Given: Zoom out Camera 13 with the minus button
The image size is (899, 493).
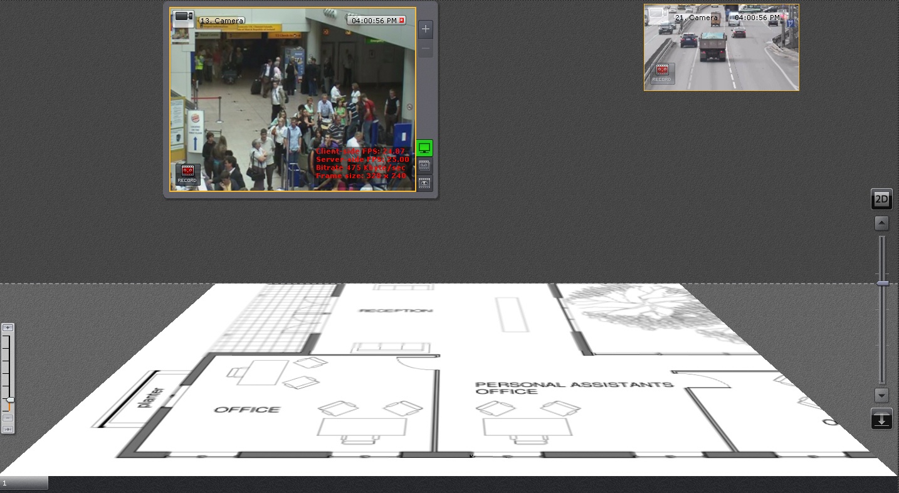Looking at the screenshot, I should click(426, 48).
